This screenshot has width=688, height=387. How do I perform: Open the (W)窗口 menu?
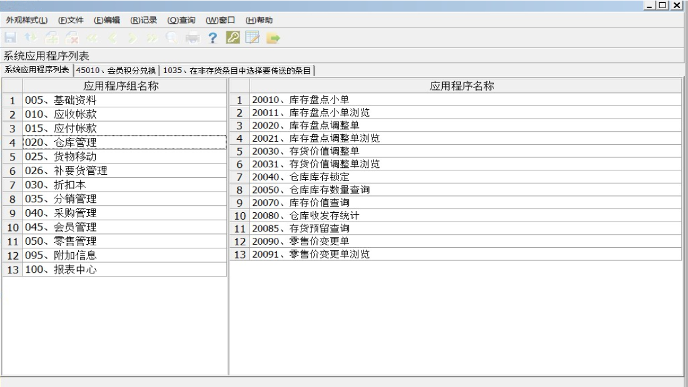[220, 20]
